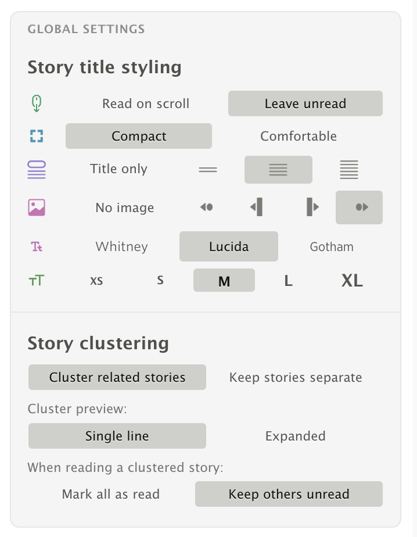Choose the small image on right layout
Viewport: 417px width, 537px height.
tap(359, 207)
